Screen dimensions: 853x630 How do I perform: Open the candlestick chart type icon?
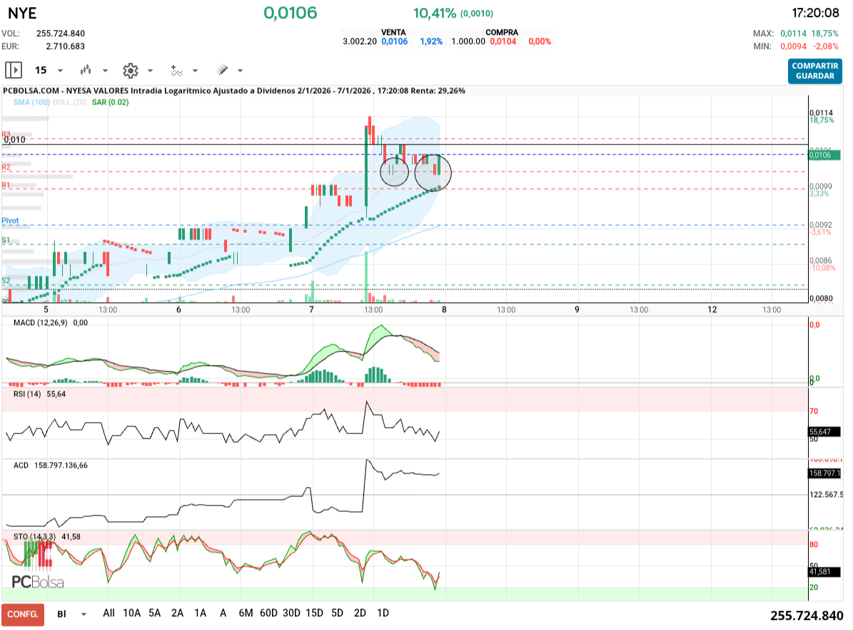point(86,70)
